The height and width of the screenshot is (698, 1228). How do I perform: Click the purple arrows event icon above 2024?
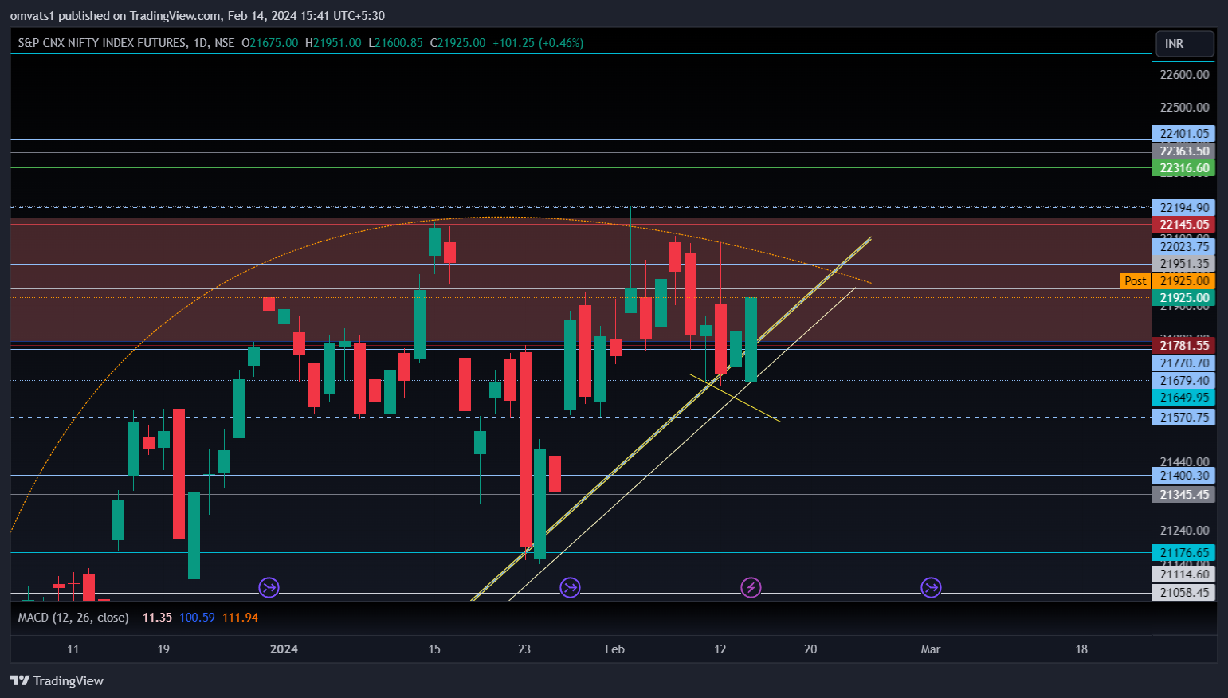[269, 588]
